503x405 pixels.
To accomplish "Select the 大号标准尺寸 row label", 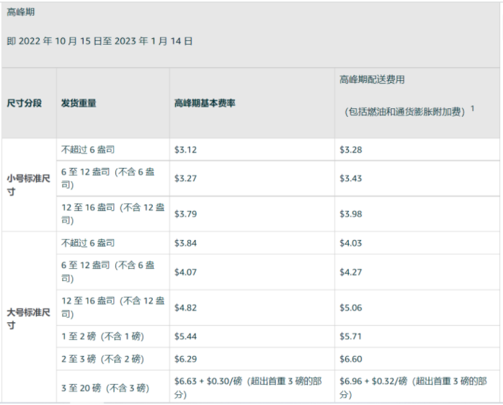I will click(x=28, y=319).
